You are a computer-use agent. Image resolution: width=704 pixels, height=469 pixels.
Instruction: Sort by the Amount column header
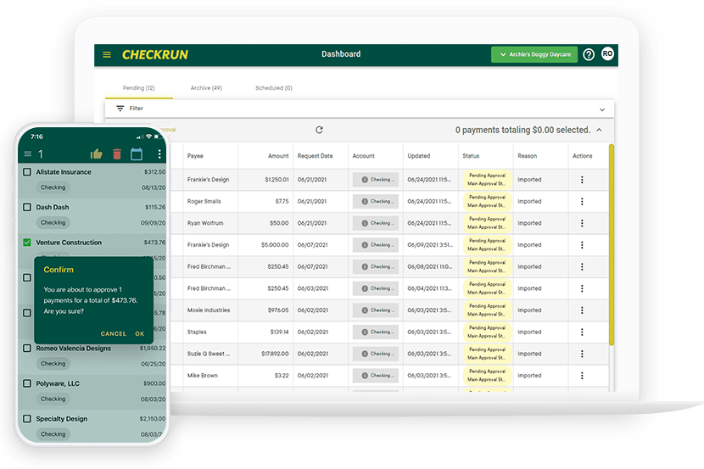[x=278, y=156]
